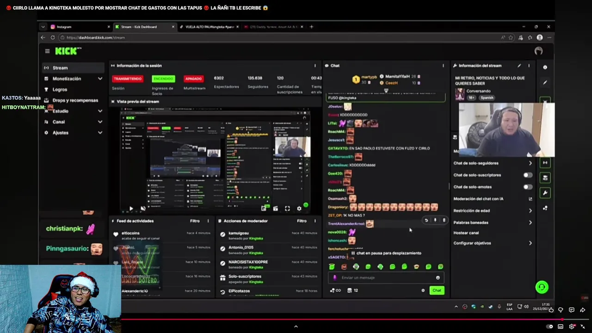
Task: Open Información del stream options menu
Action: point(529,66)
